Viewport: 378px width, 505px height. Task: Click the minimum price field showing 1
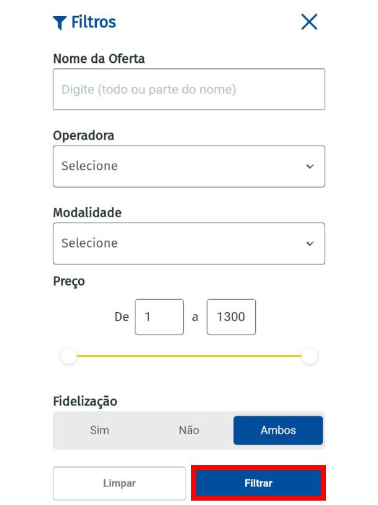160,317
